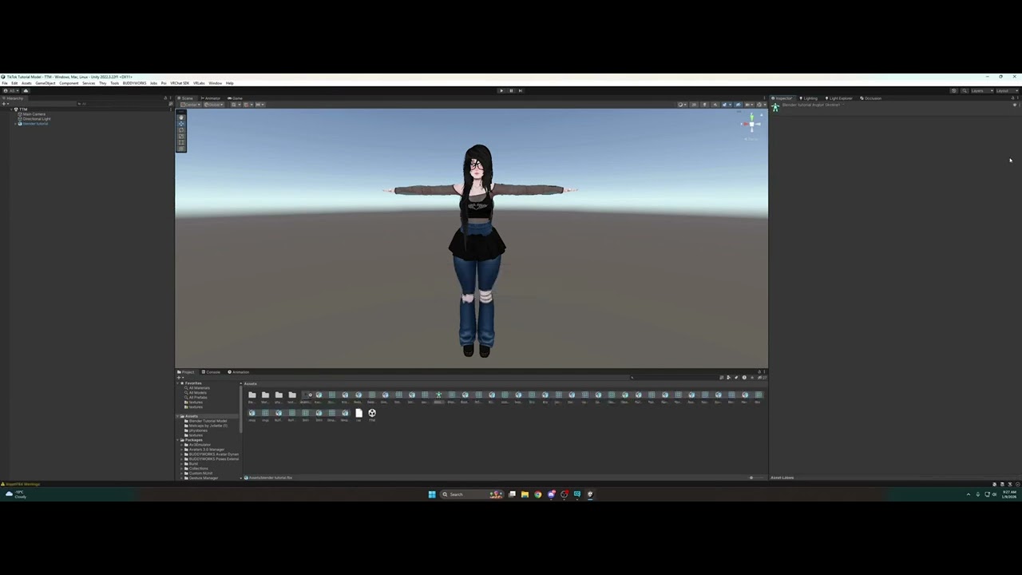Switch to the Animator tab
Screen dimensions: 1022x575
click(211, 98)
